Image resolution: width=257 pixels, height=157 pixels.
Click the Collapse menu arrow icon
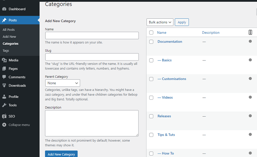click(x=4, y=125)
